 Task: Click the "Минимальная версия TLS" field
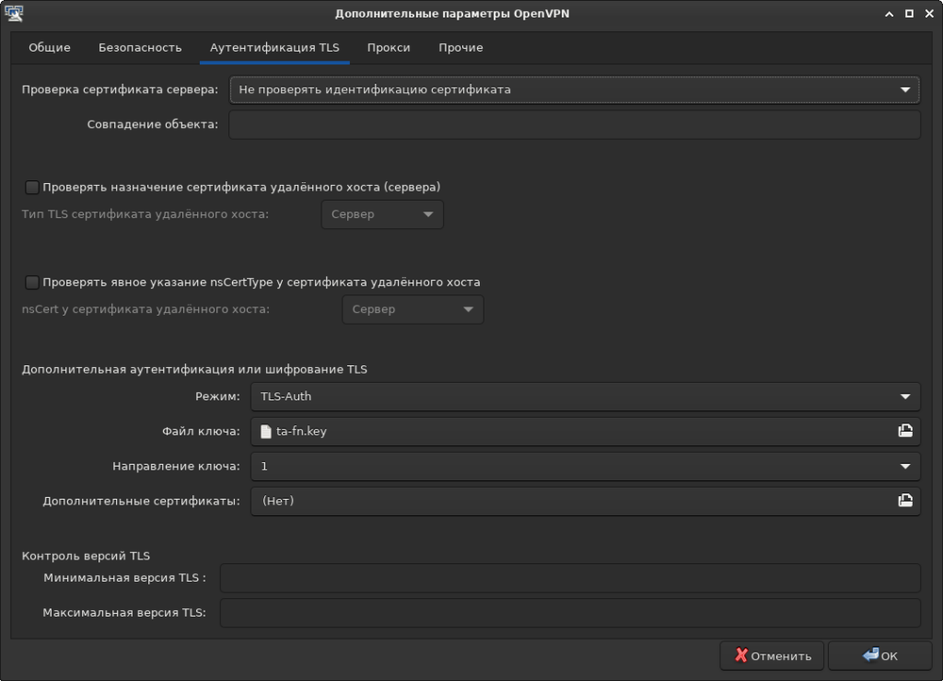[569, 576]
